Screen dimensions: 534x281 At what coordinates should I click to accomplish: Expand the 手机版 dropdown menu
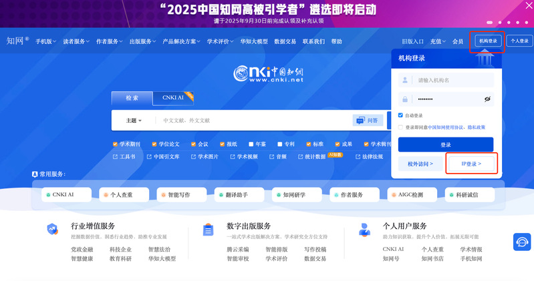click(x=46, y=41)
